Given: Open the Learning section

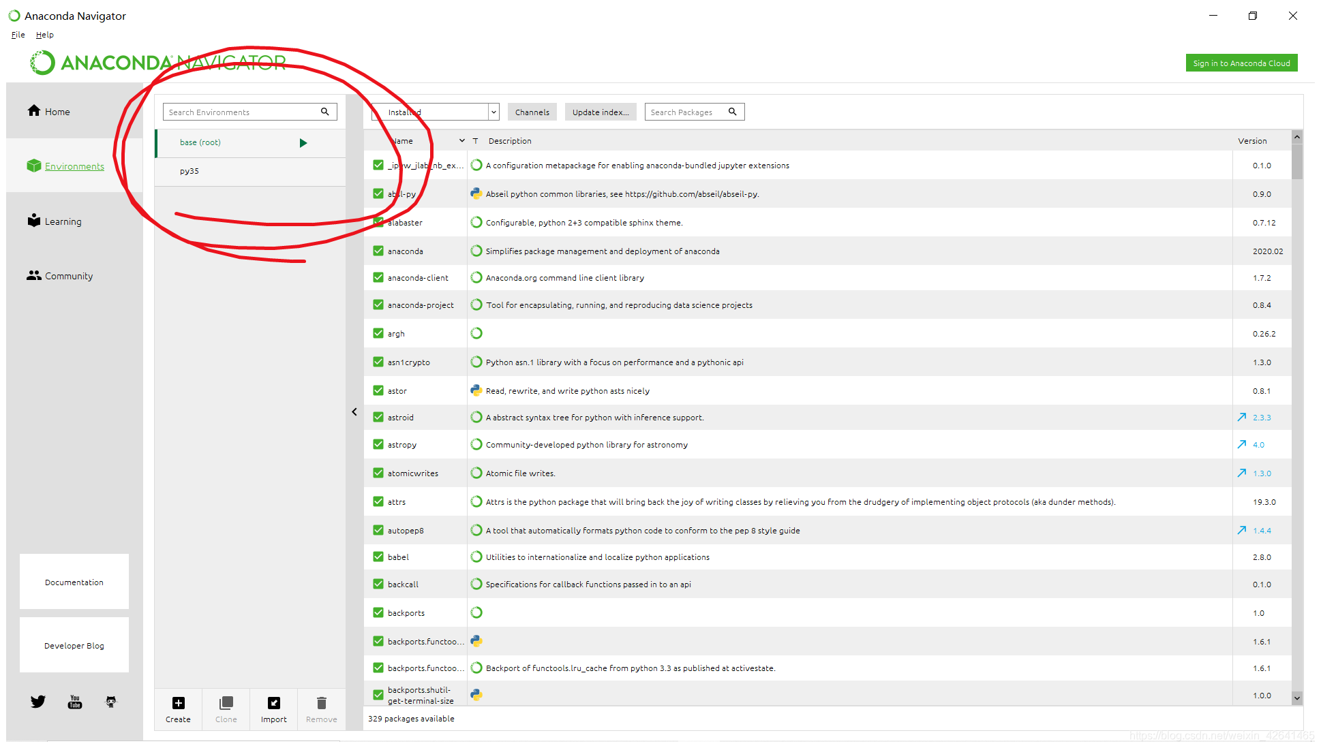Looking at the screenshot, I should pyautogui.click(x=54, y=221).
